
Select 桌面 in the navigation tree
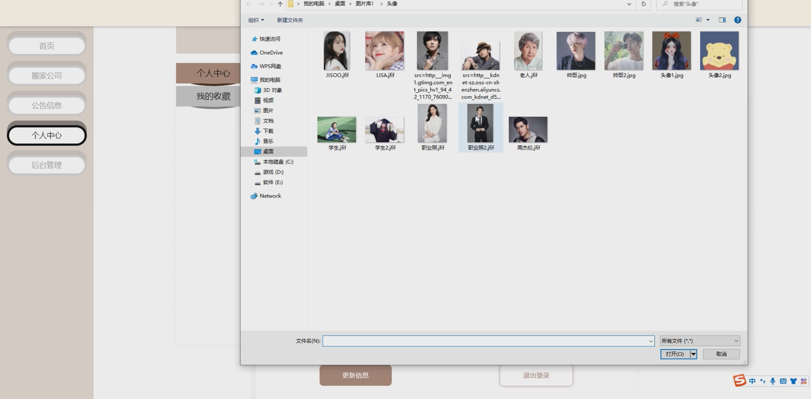click(x=274, y=152)
